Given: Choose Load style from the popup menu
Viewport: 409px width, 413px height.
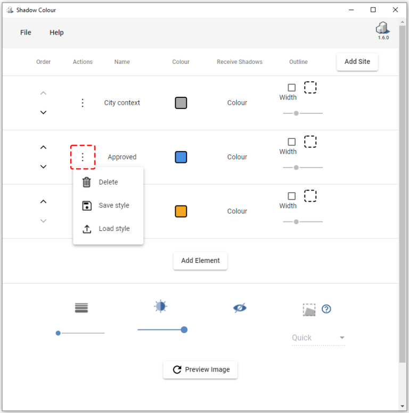Looking at the screenshot, I should click(x=108, y=229).
